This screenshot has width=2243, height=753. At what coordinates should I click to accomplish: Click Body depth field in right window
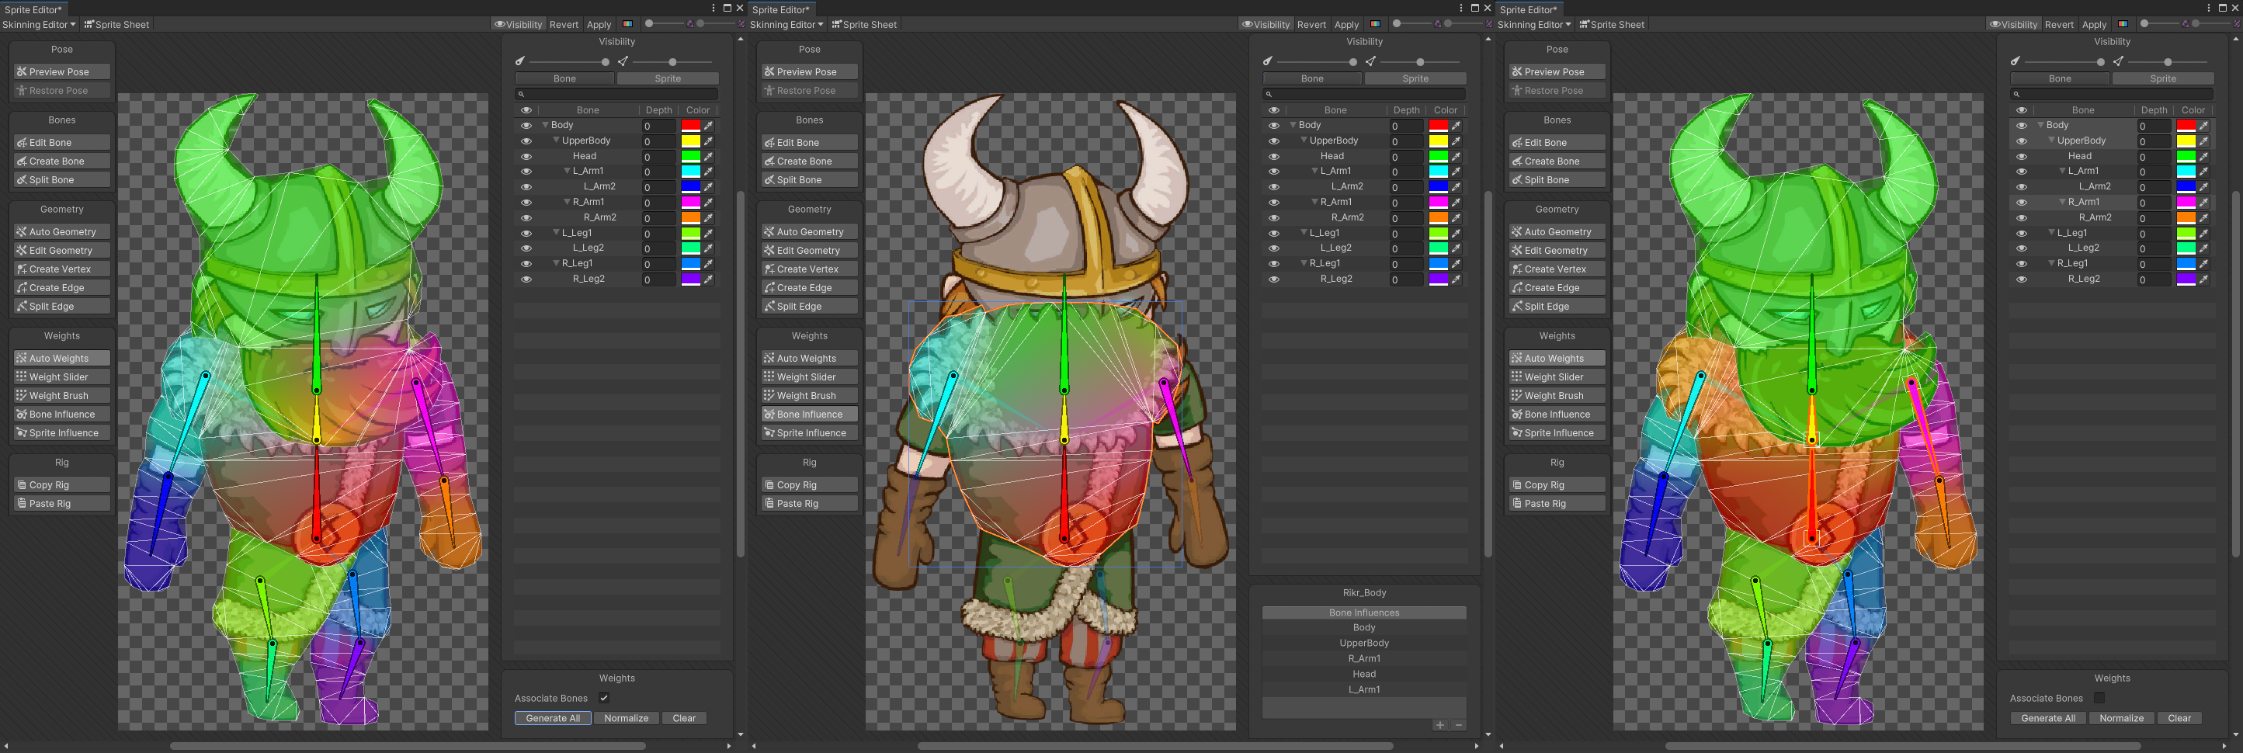tap(2154, 127)
